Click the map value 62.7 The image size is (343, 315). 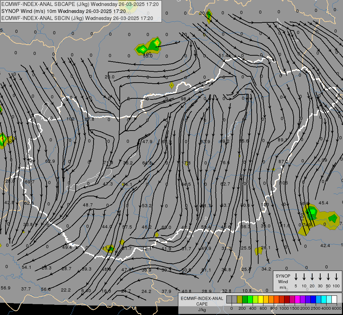(x=225, y=184)
